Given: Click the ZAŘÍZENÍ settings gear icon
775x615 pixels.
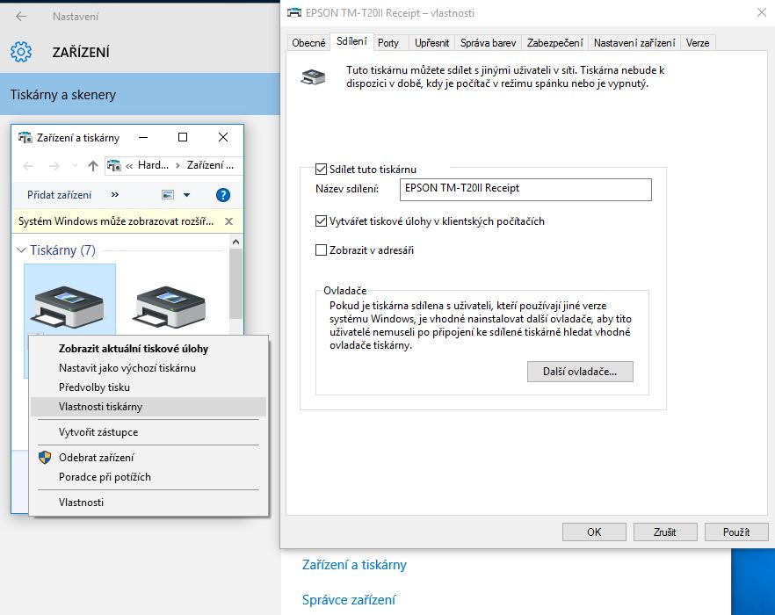Looking at the screenshot, I should [21, 52].
